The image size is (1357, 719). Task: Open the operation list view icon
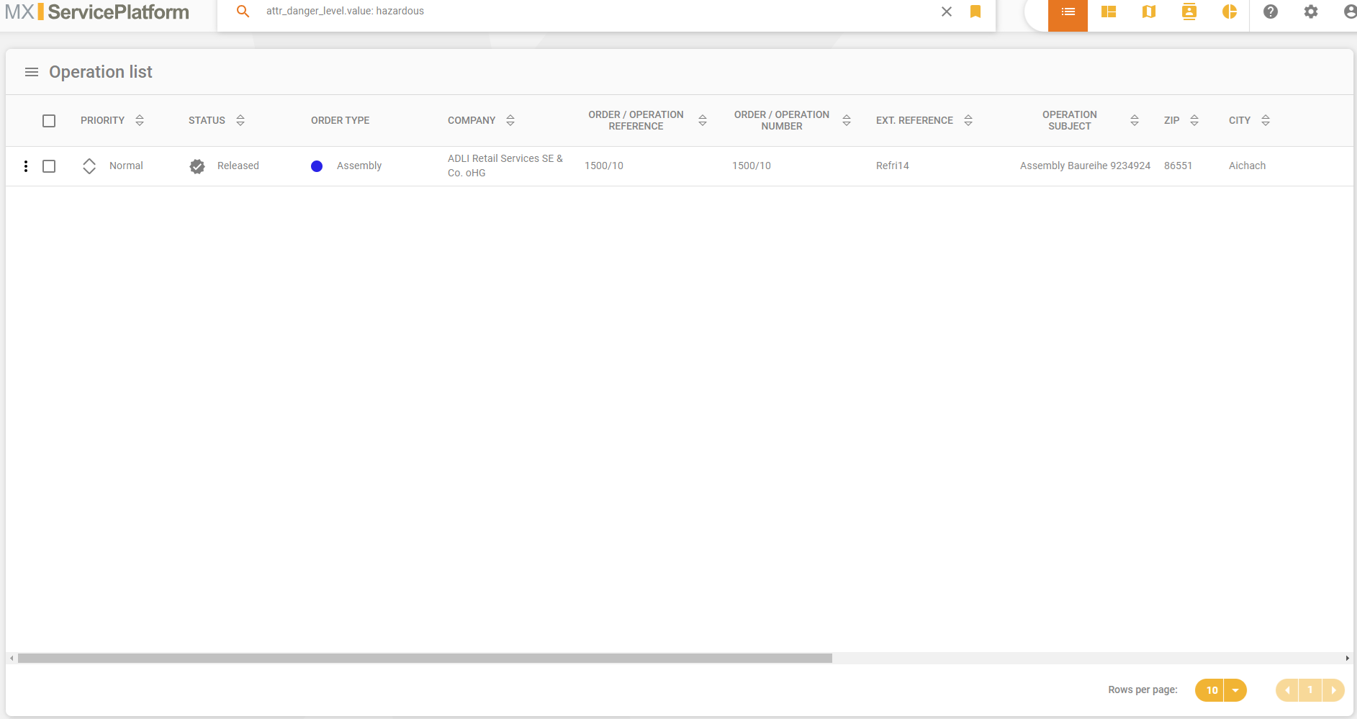(1068, 12)
